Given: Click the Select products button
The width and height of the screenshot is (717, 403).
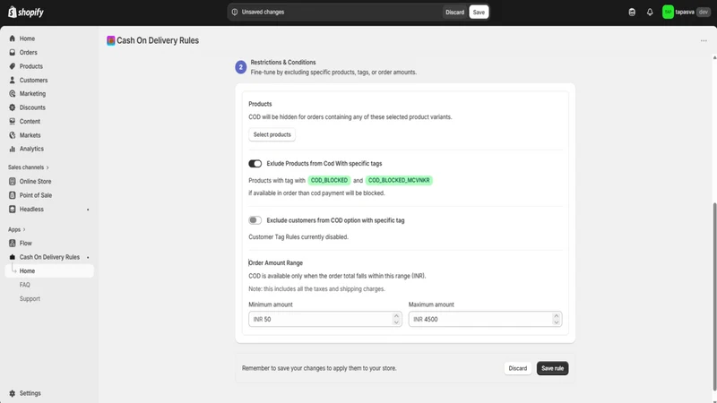Looking at the screenshot, I should (272, 135).
